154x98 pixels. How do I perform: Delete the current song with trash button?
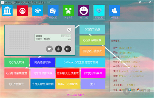[59, 49]
